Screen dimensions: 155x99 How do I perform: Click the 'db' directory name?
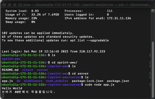[x=18, y=81]
